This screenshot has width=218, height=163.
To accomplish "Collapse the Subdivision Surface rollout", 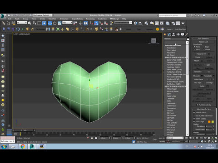I will pyautogui.click(x=203, y=109).
